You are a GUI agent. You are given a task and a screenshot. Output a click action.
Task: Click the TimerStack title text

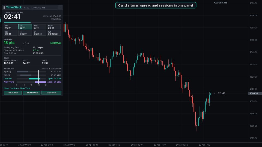point(14,7)
